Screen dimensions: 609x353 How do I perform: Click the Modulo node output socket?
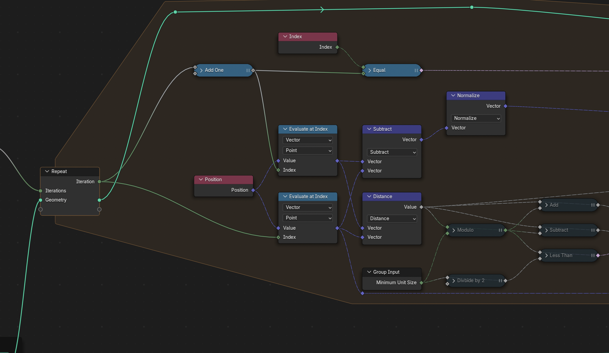tap(505, 230)
